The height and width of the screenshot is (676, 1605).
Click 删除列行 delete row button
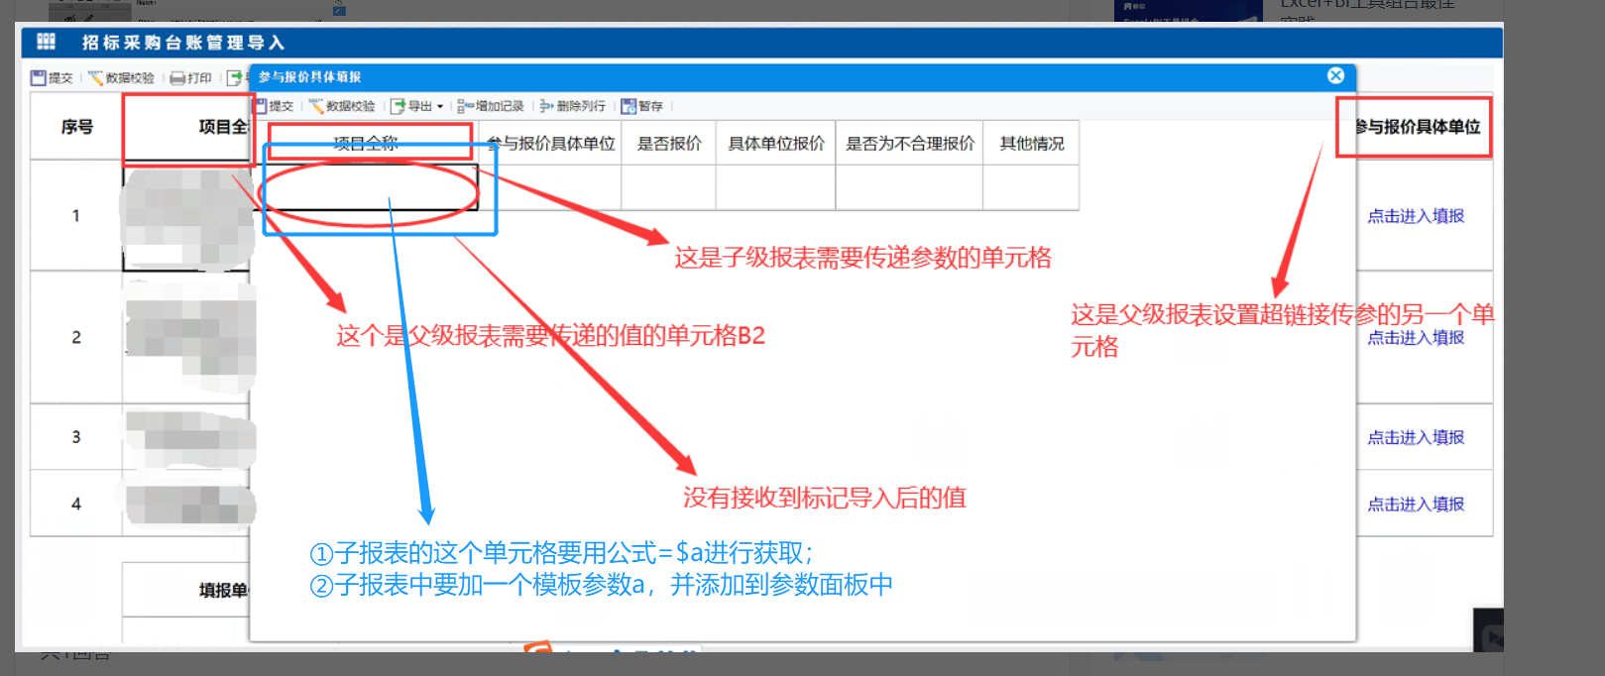(x=573, y=106)
